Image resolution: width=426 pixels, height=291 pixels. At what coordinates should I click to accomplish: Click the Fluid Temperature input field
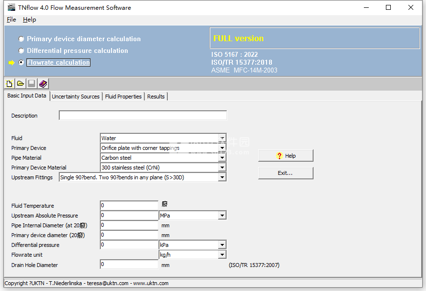point(129,205)
